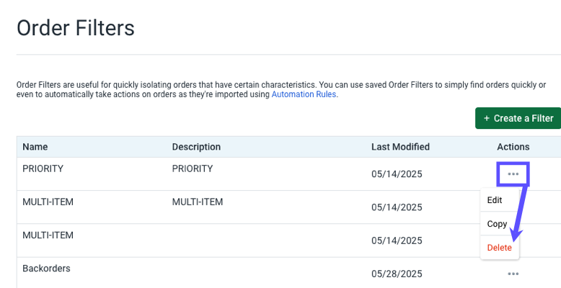Click the Create a Filter button
The image size is (561, 288).
(x=518, y=118)
